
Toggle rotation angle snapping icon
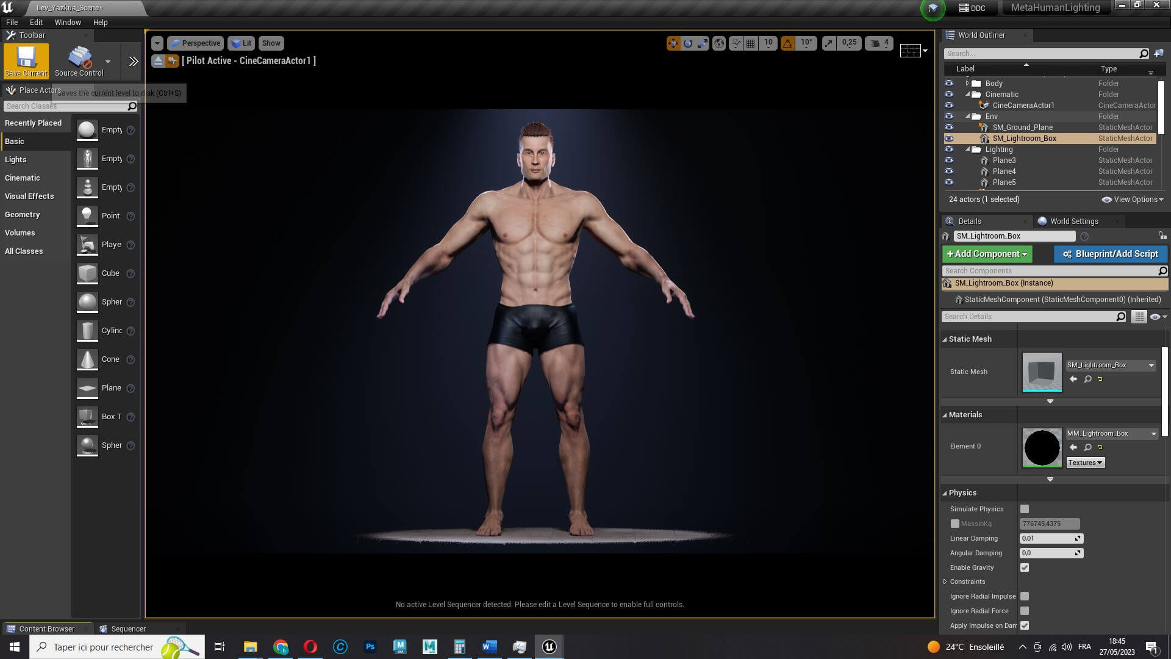point(787,43)
